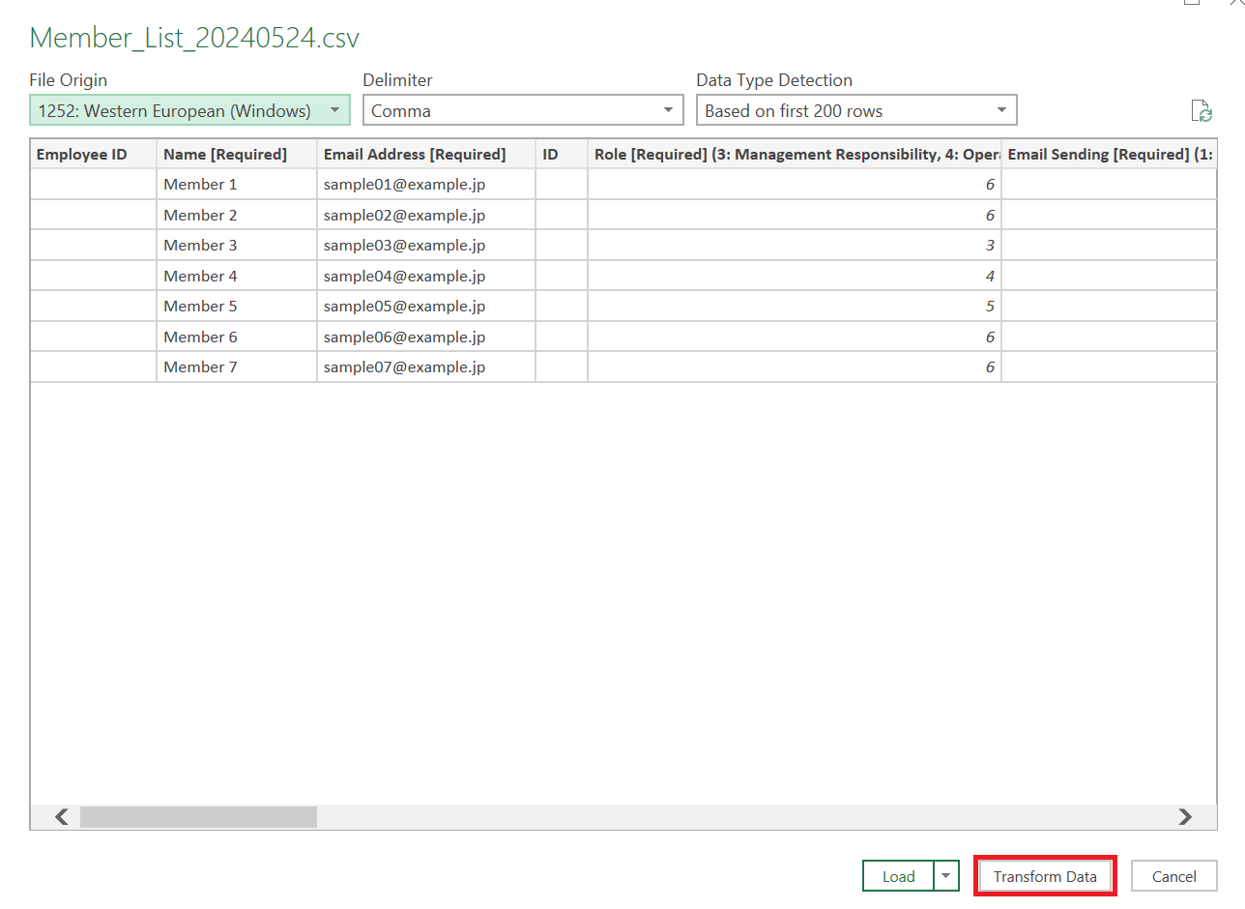Click the ID column header
Image resolution: width=1245 pixels, height=909 pixels.
tap(561, 154)
